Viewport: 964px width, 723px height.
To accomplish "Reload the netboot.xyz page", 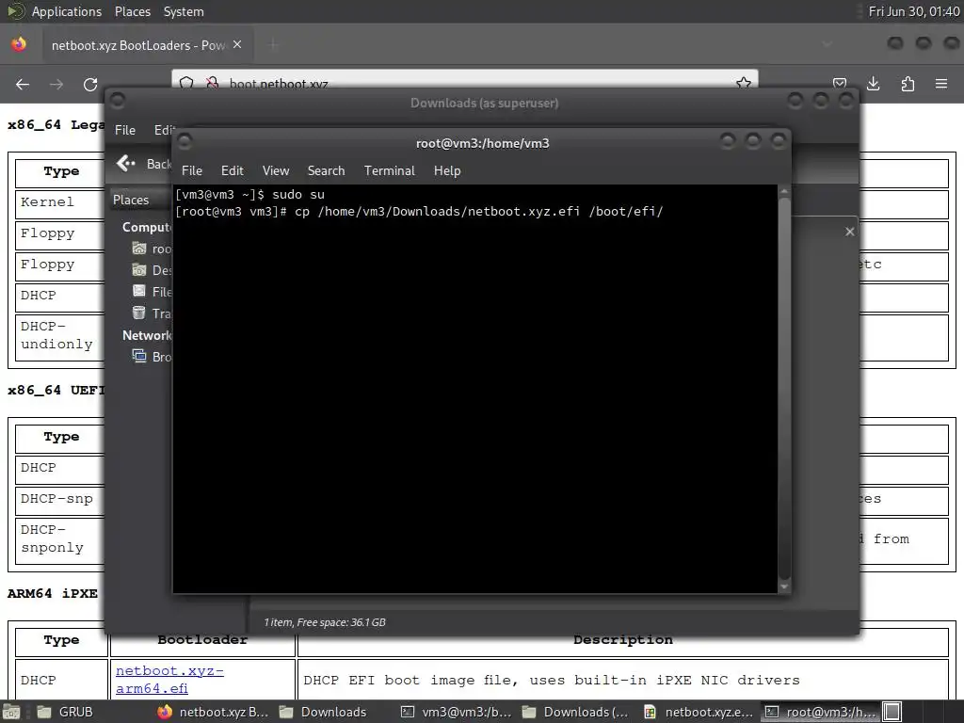I will pos(90,84).
